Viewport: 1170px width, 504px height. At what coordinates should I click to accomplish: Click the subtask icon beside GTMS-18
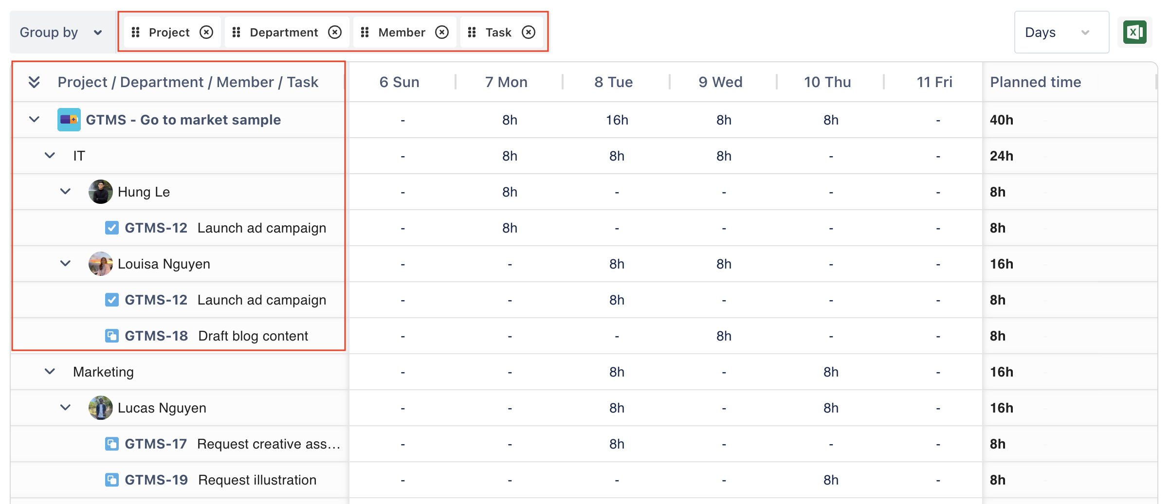tap(112, 336)
